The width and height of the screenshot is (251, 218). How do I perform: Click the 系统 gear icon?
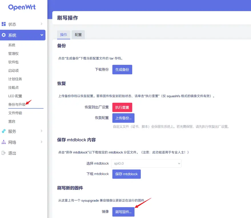[4, 35]
